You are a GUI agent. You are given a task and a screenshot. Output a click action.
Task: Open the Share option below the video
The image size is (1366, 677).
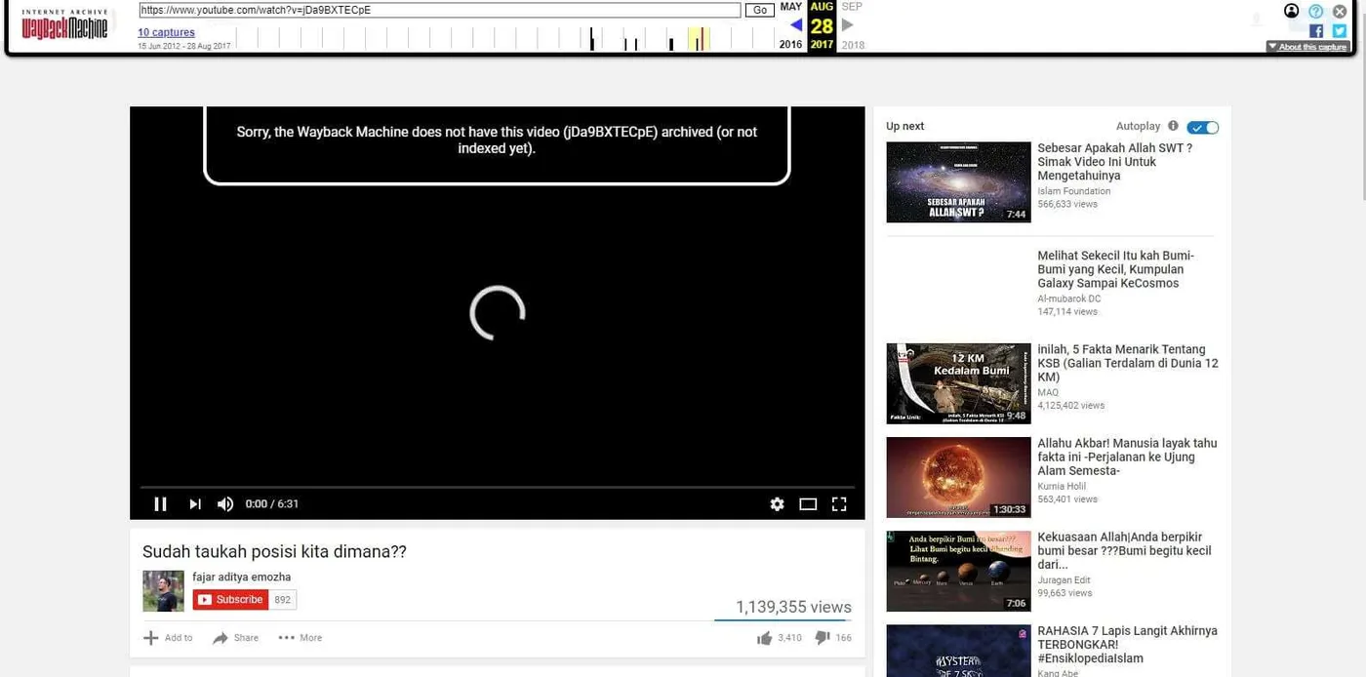236,638
